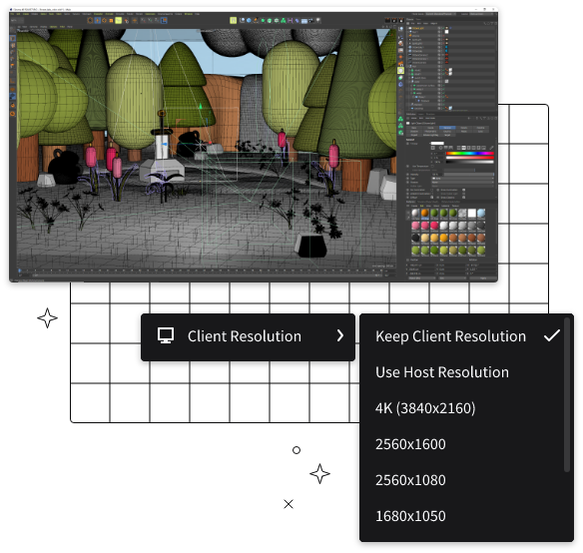
Task: Click the white color preview swatch
Action: point(437,143)
